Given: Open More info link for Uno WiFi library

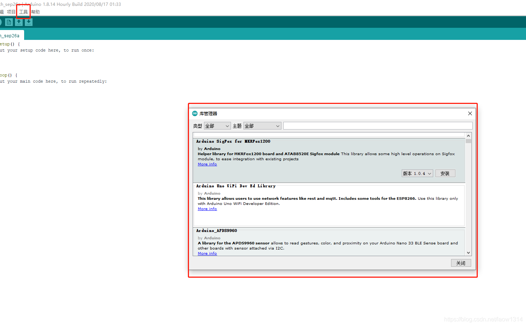Looking at the screenshot, I should click(x=207, y=209).
